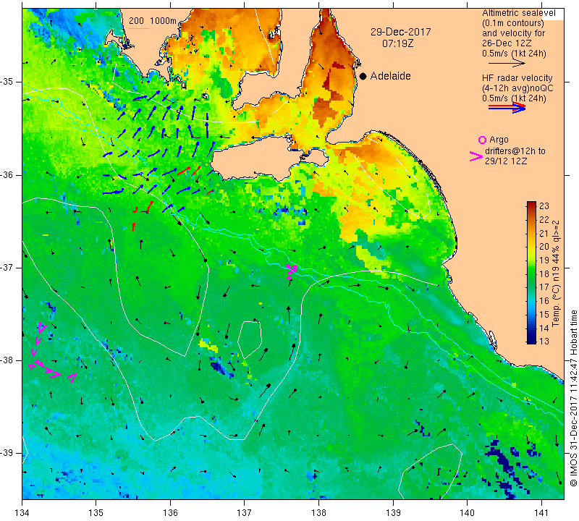Click the longitude axis label 138
The image size is (579, 521).
318,512
